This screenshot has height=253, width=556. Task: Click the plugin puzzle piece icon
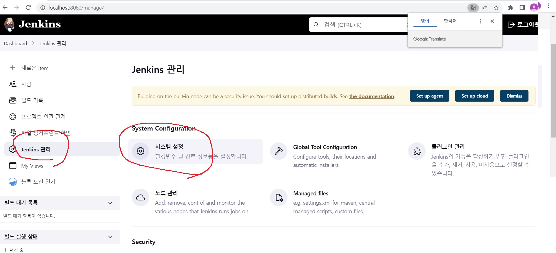(417, 151)
